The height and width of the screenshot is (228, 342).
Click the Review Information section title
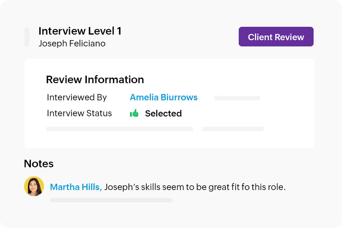[x=95, y=79]
